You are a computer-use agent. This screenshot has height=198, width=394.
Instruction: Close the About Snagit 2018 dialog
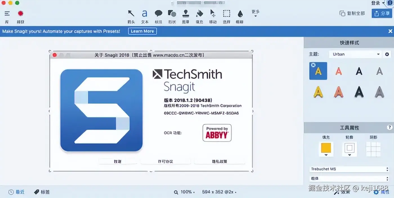(55, 55)
